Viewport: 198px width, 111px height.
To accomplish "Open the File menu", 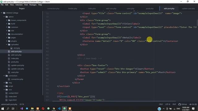I will 2,5.
